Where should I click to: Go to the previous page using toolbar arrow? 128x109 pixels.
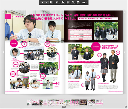[42, 2]
